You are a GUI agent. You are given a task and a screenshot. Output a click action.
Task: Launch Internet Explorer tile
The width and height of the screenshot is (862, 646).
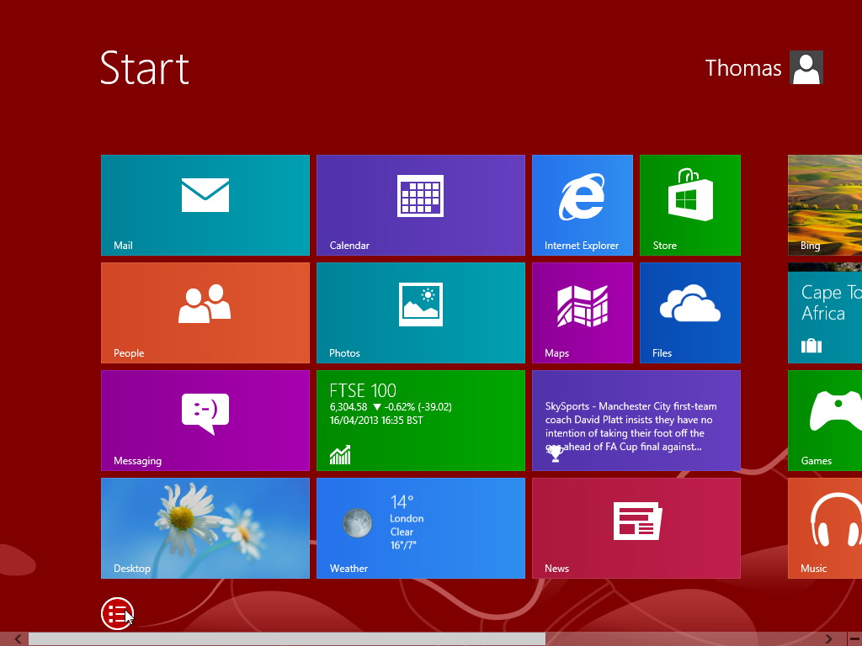(583, 205)
